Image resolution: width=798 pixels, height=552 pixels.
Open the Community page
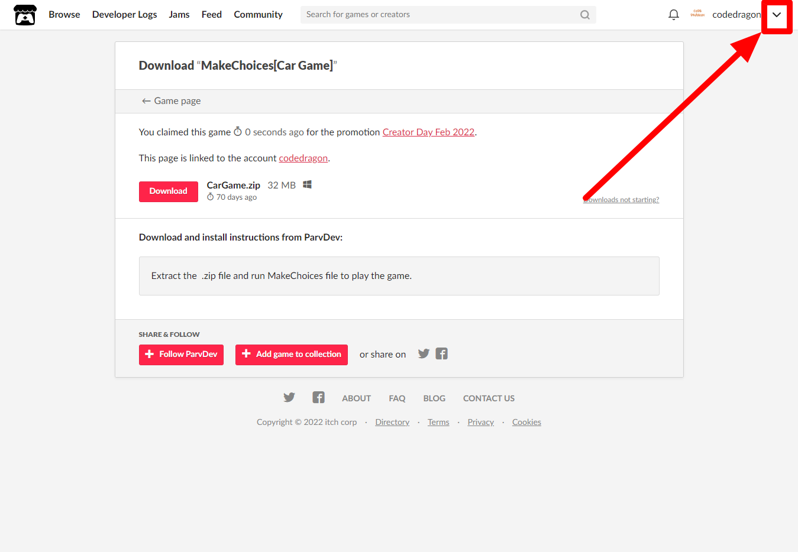[258, 15]
